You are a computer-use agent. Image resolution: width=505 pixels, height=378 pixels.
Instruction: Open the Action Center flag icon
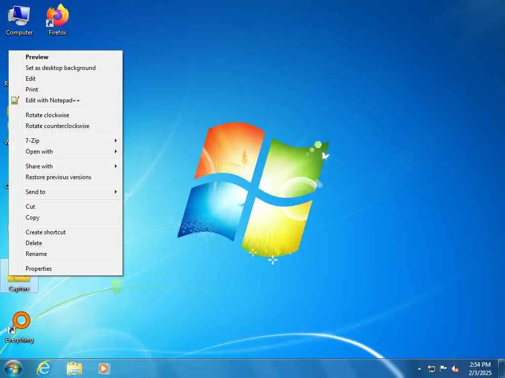[x=443, y=368]
